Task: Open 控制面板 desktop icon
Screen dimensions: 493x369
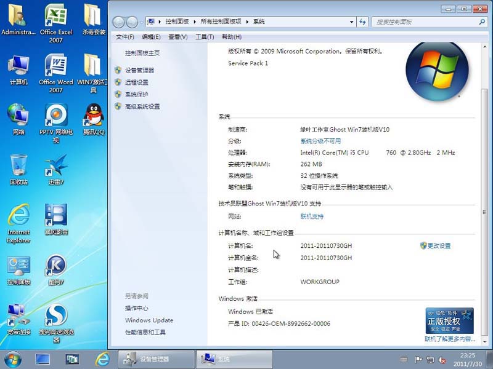Action: pyautogui.click(x=18, y=270)
